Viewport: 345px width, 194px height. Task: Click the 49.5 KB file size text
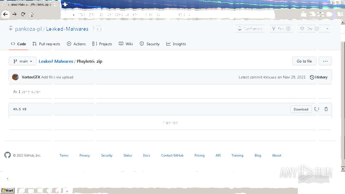click(x=20, y=109)
